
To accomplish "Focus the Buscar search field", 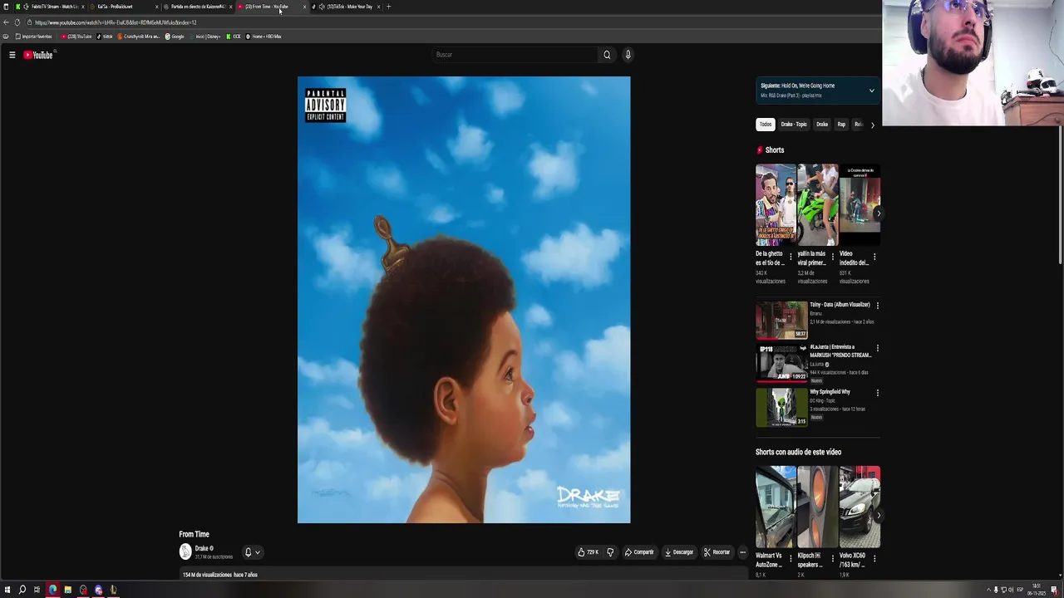I will coord(515,55).
